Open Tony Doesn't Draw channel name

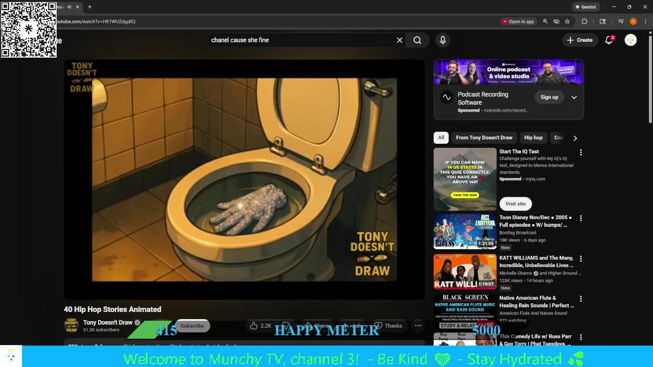point(108,323)
